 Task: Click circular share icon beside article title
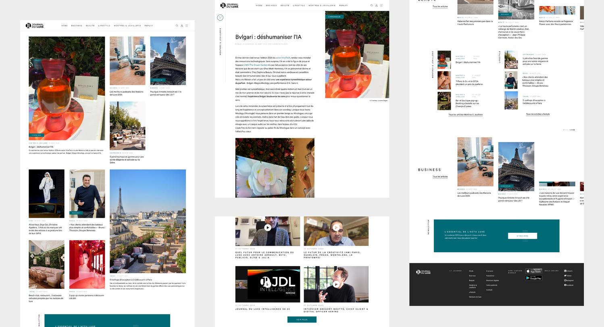(220, 17)
